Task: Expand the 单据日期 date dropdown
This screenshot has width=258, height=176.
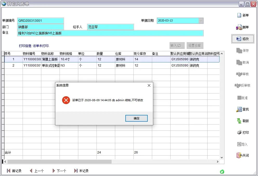Action: point(201,21)
